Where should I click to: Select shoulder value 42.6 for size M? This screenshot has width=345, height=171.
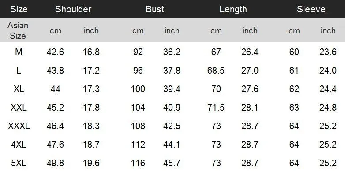click(55, 52)
